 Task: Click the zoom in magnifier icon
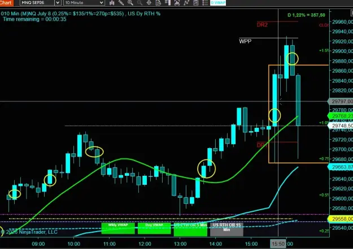pos(130,3)
